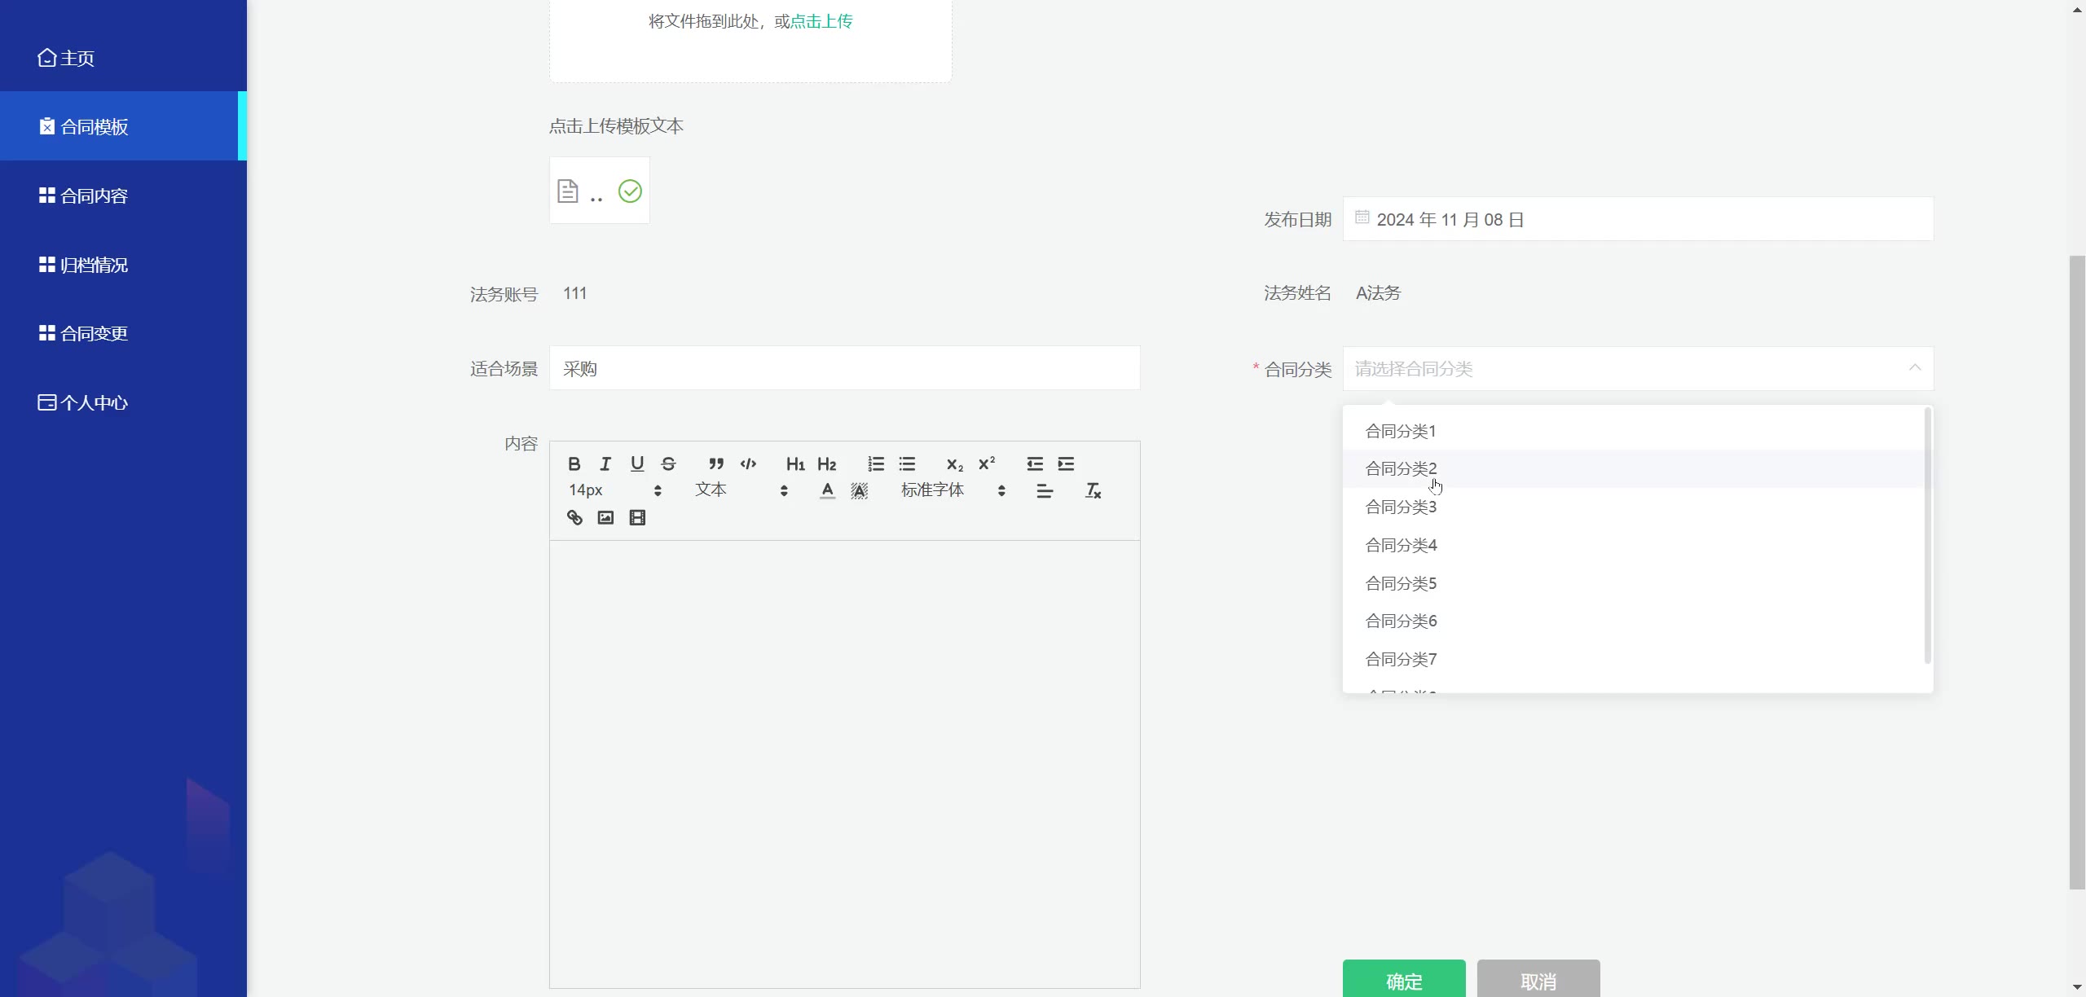This screenshot has height=997, width=2086.
Task: Clear text formatting in editor
Action: pyautogui.click(x=1093, y=490)
